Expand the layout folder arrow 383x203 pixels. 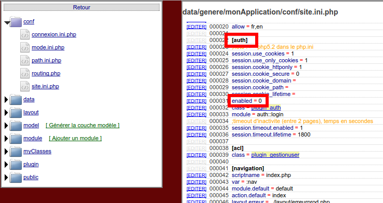pos(6,113)
